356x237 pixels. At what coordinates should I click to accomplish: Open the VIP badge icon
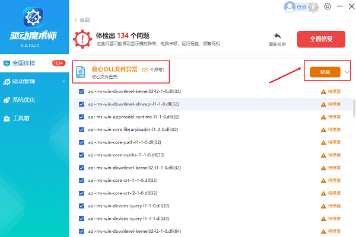313,7
